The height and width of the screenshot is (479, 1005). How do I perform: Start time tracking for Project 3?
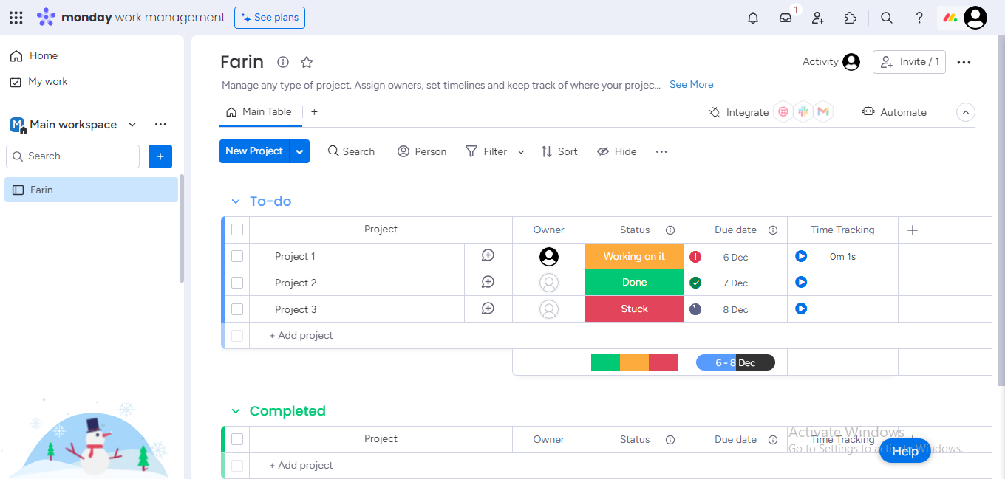pyautogui.click(x=801, y=309)
